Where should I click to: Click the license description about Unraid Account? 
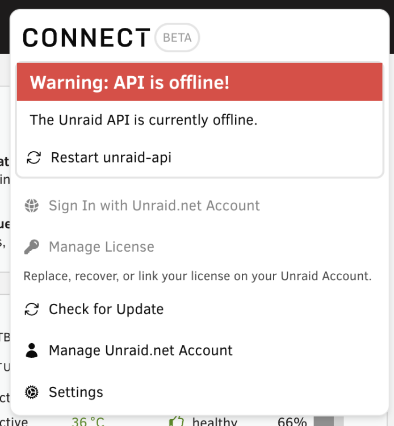[x=198, y=276]
